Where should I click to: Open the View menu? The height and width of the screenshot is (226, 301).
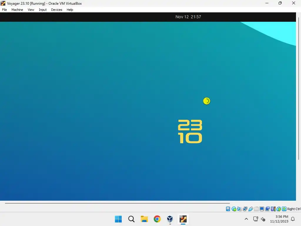click(x=31, y=10)
